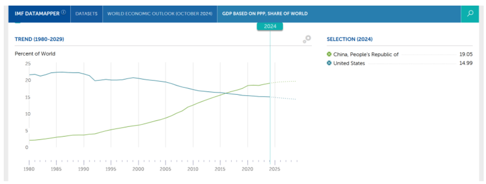This screenshot has height=184, width=486.
Task: Click the 2024 year marker handle
Action: point(270,26)
